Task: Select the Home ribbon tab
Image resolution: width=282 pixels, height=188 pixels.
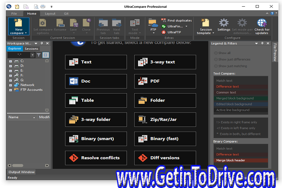Action: tap(32, 13)
